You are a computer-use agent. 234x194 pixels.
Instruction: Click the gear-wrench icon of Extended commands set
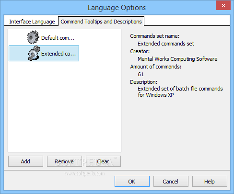point(34,53)
